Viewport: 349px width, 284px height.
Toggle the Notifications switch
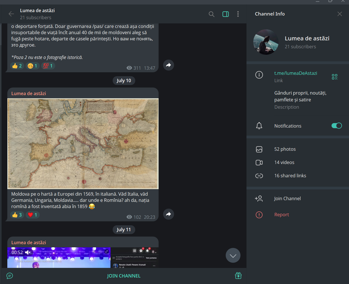337,126
